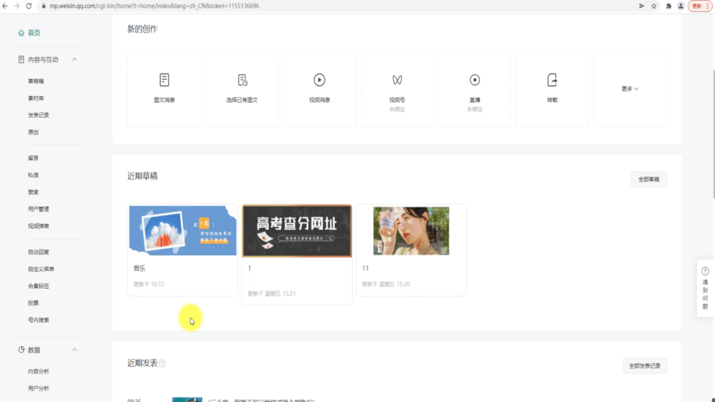The image size is (715, 402).
Task: Click the help question icon beside 近期发表
Action: pos(162,364)
